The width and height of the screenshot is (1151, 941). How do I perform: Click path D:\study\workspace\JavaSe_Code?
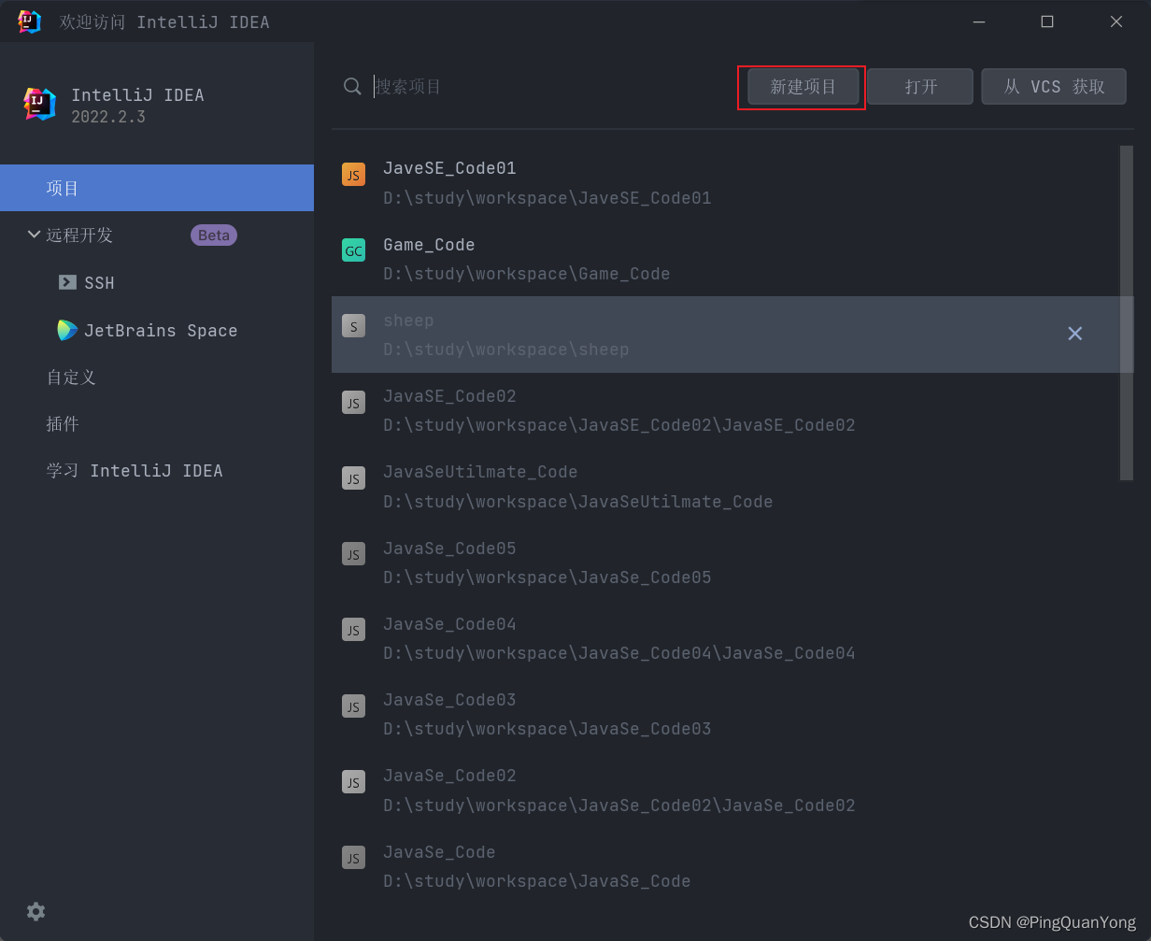pos(537,881)
